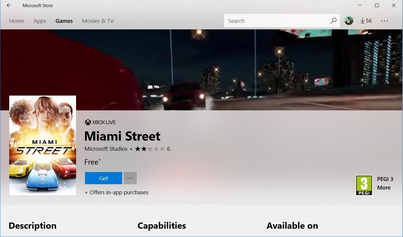Select the Games tab
This screenshot has width=403, height=237.
pos(64,21)
